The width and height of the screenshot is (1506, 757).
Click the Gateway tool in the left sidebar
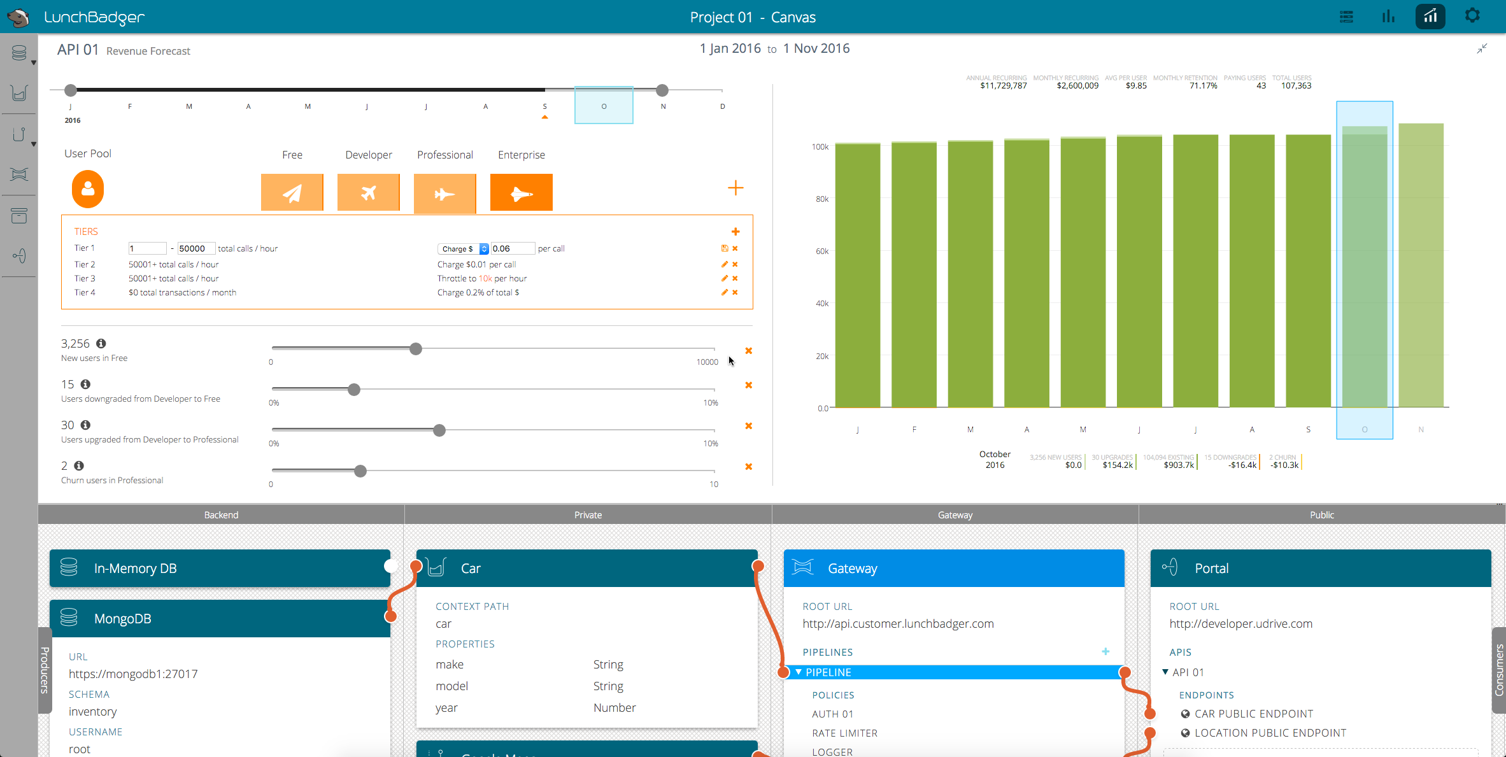pos(19,174)
